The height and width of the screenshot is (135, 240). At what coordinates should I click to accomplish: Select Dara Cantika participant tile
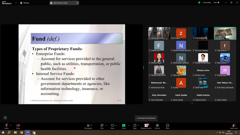tap(225, 95)
